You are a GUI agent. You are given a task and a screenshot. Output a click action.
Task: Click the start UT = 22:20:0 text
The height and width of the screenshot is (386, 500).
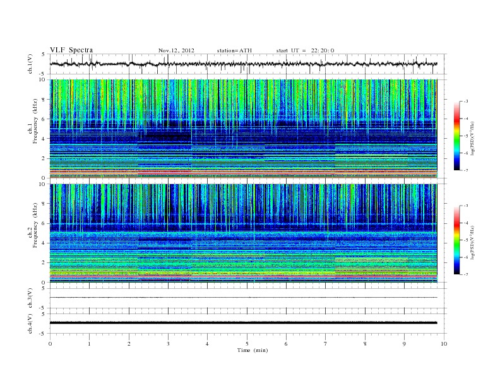click(x=305, y=50)
